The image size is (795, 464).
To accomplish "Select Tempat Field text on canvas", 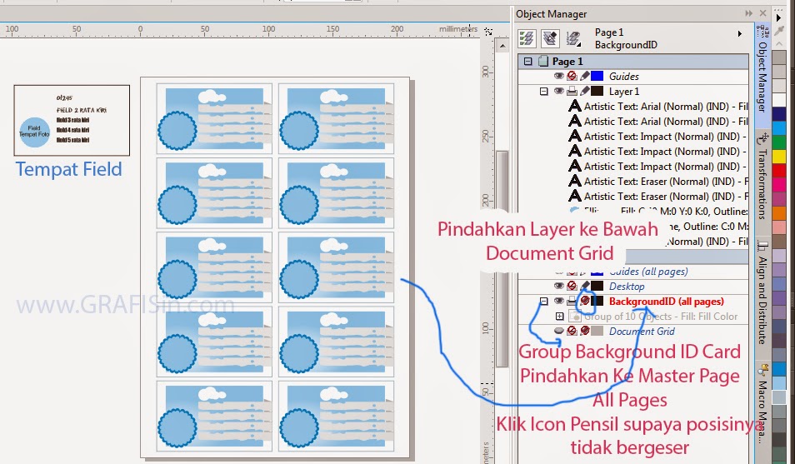I will 68,169.
